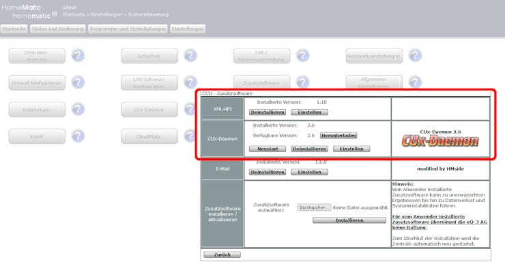Screen dimensions: 505x277
Task: Open CloudMatic settings
Action: [149, 136]
